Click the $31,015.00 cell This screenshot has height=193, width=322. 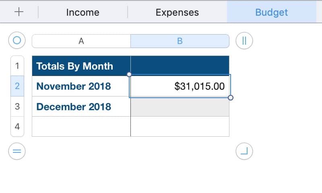(x=180, y=86)
